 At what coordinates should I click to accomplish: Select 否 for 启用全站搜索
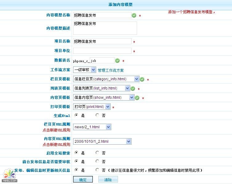[x=97, y=153]
